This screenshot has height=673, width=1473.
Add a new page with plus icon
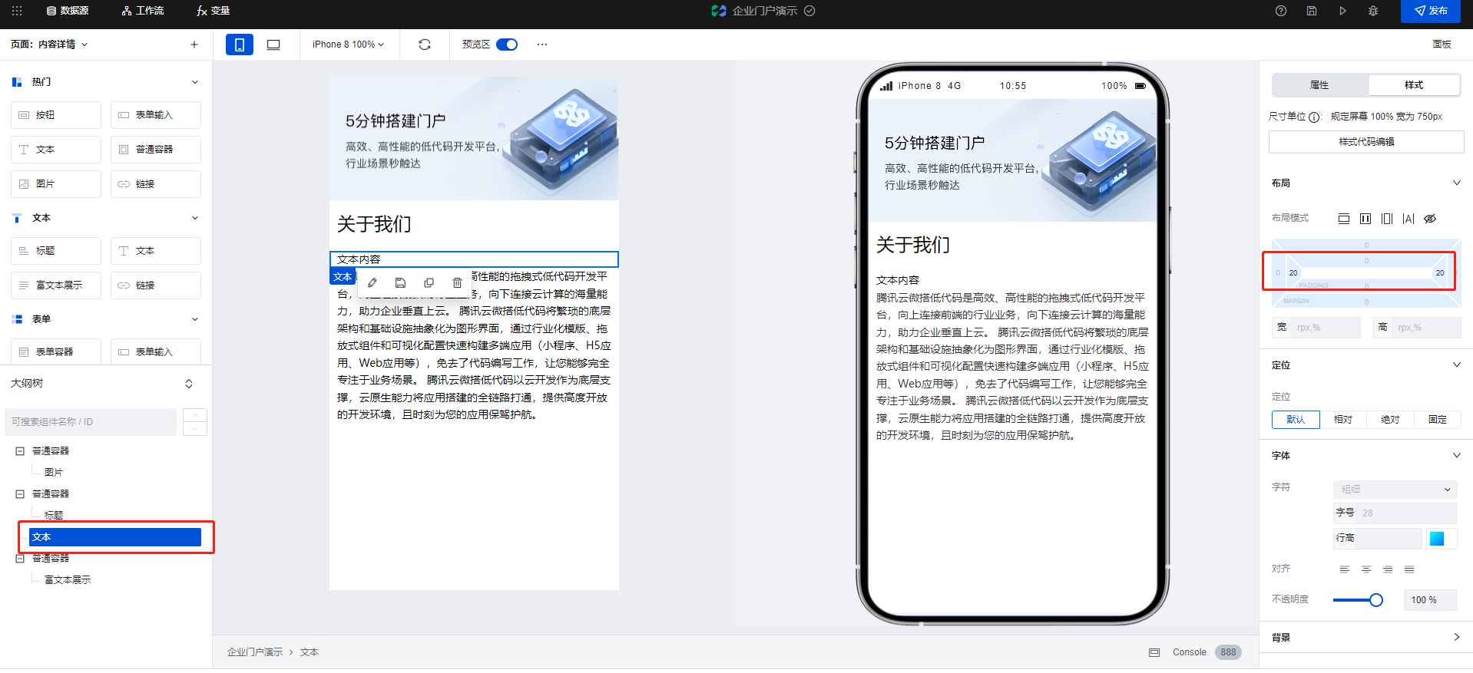click(x=194, y=45)
